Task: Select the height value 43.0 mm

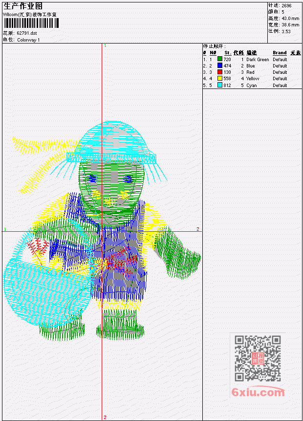Action: [290, 19]
